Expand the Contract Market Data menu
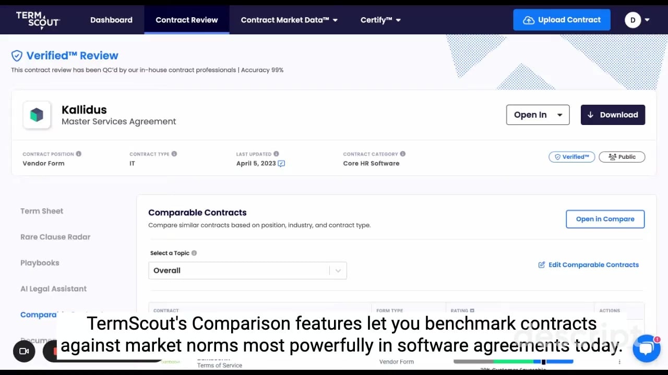 tap(289, 20)
